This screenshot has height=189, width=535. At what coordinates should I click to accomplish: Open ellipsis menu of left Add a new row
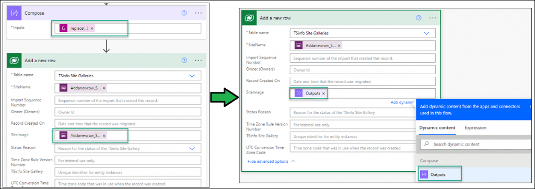(198, 61)
